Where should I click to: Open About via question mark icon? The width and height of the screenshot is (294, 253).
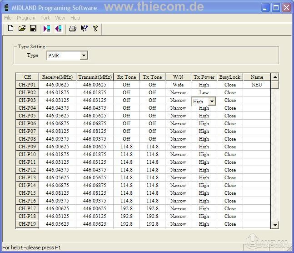tap(95, 29)
